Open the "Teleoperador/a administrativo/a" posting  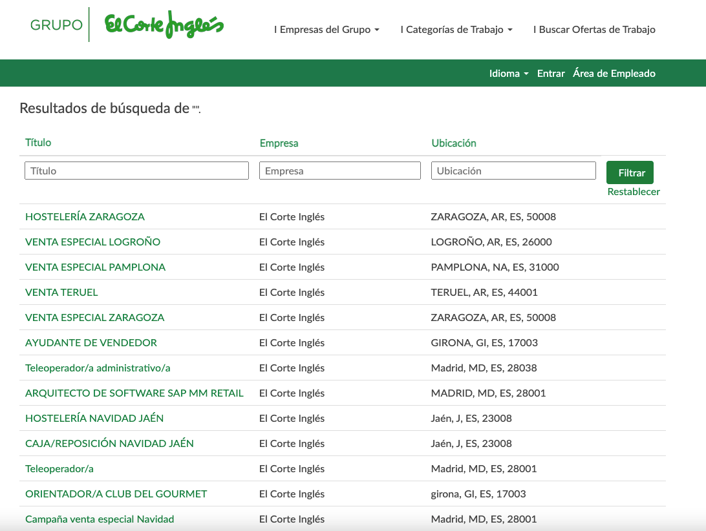(96, 368)
